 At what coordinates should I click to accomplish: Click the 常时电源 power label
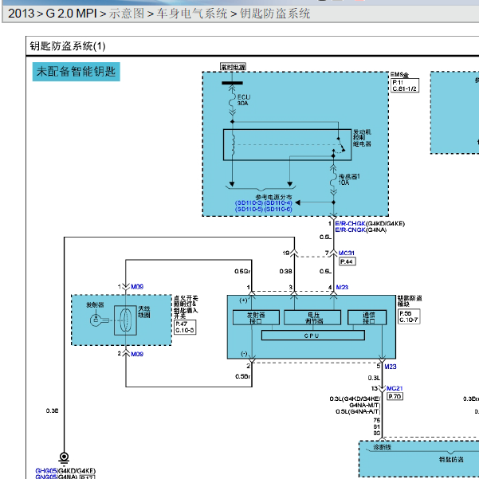pos(233,67)
